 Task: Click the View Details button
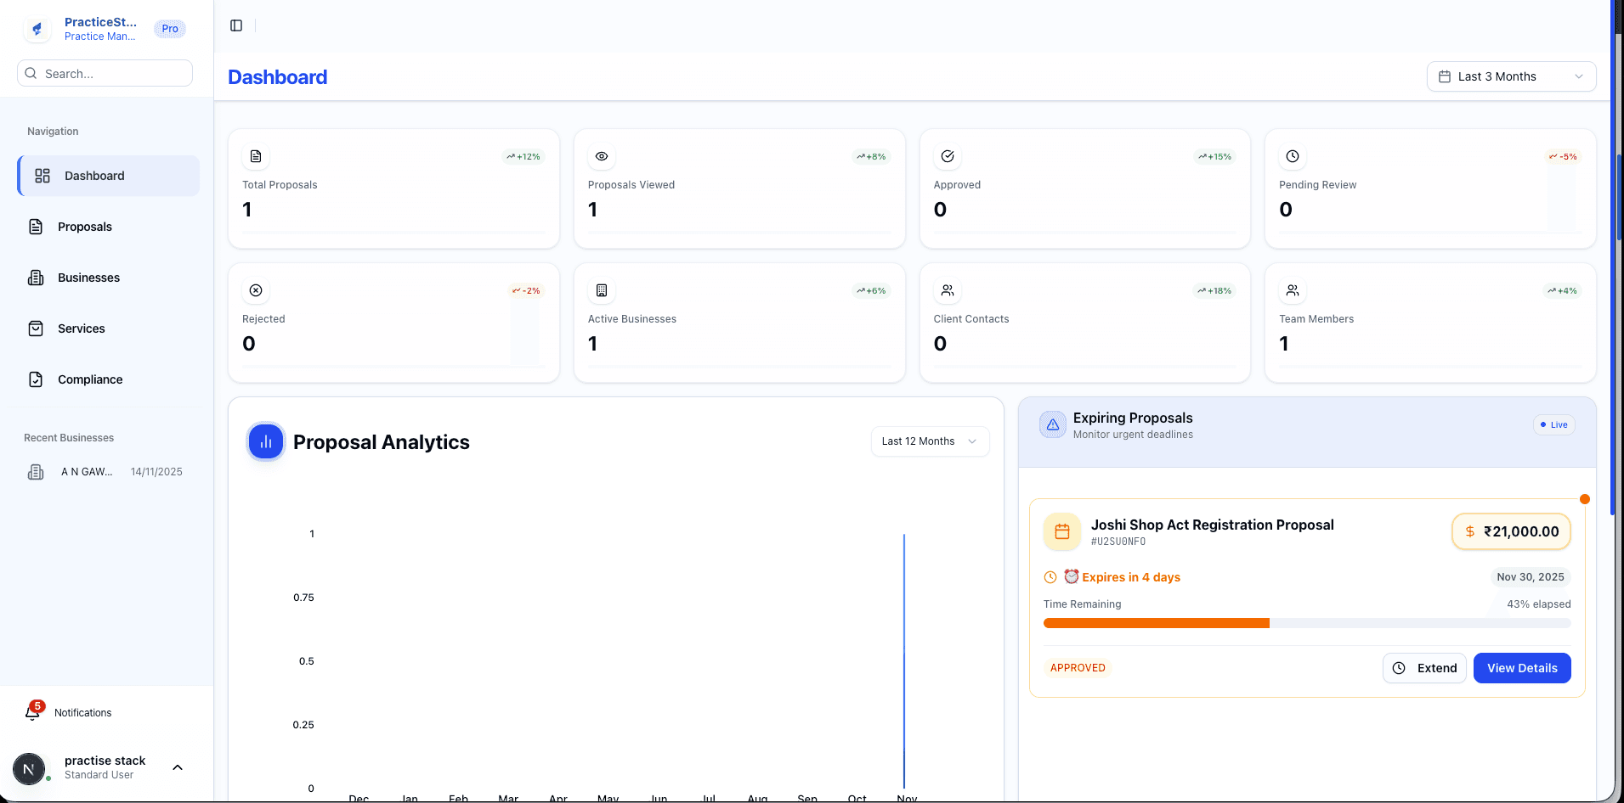click(x=1521, y=668)
